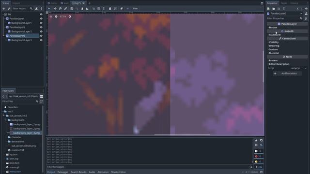Zoom in with the plus button
Viewport: 310px width, 174px height.
[x=70, y=16]
